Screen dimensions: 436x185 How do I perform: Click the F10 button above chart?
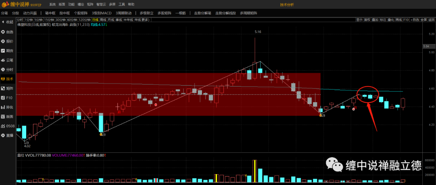pyautogui.click(x=406, y=20)
